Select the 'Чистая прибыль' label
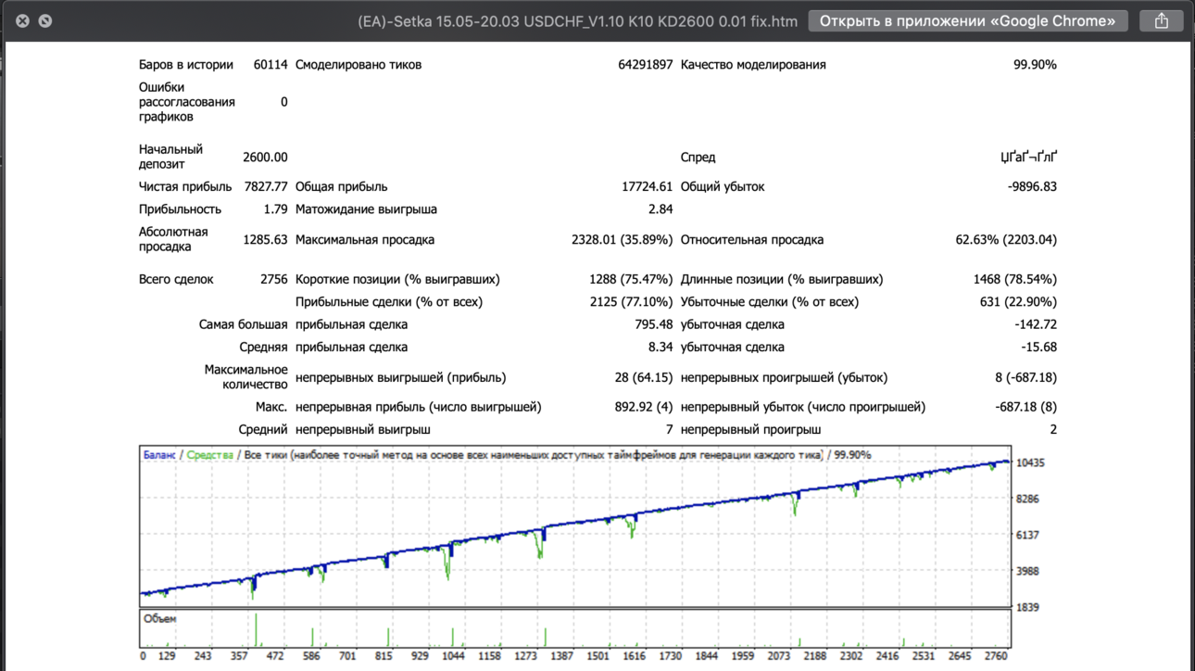The image size is (1195, 671). (185, 187)
